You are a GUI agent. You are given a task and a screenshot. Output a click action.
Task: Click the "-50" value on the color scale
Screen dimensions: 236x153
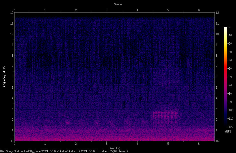(229, 69)
